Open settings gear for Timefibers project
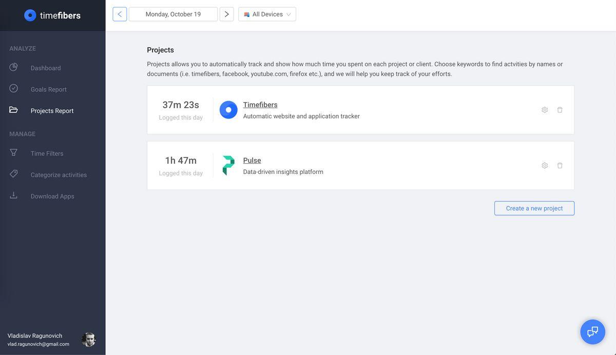The image size is (616, 355). coord(545,110)
